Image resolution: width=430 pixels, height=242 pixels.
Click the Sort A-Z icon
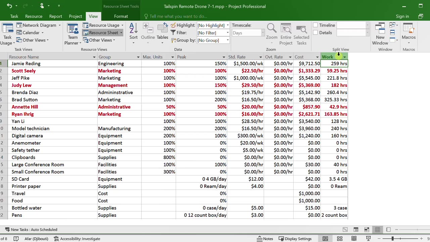[x=133, y=28]
